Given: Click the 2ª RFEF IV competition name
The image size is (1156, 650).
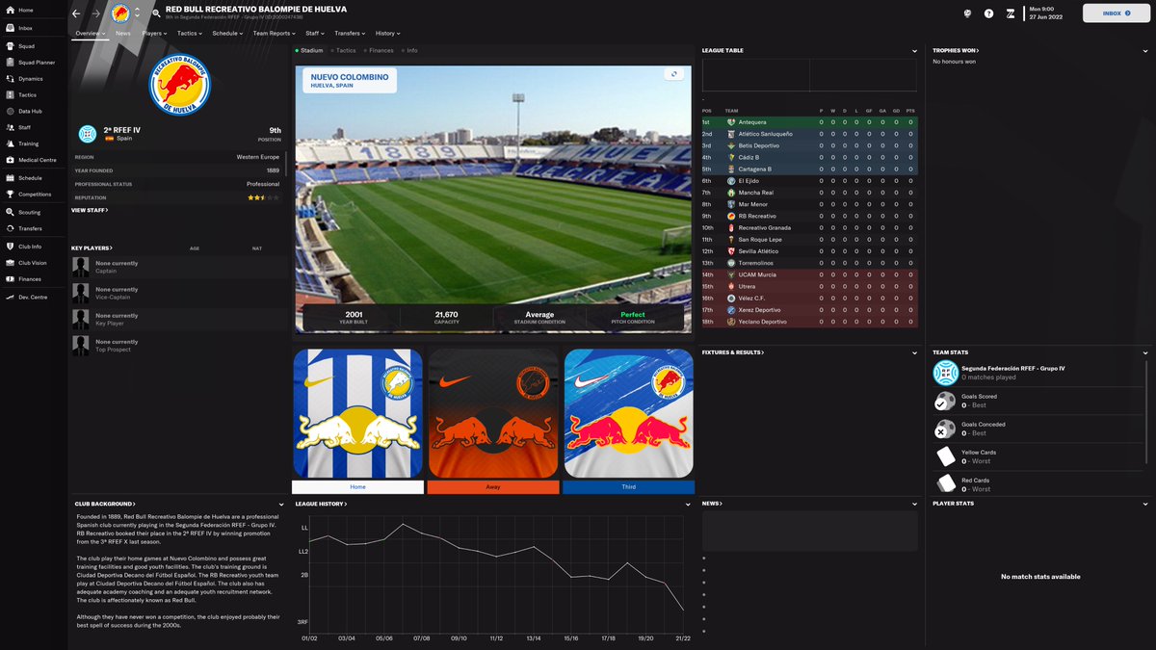Looking at the screenshot, I should point(122,129).
